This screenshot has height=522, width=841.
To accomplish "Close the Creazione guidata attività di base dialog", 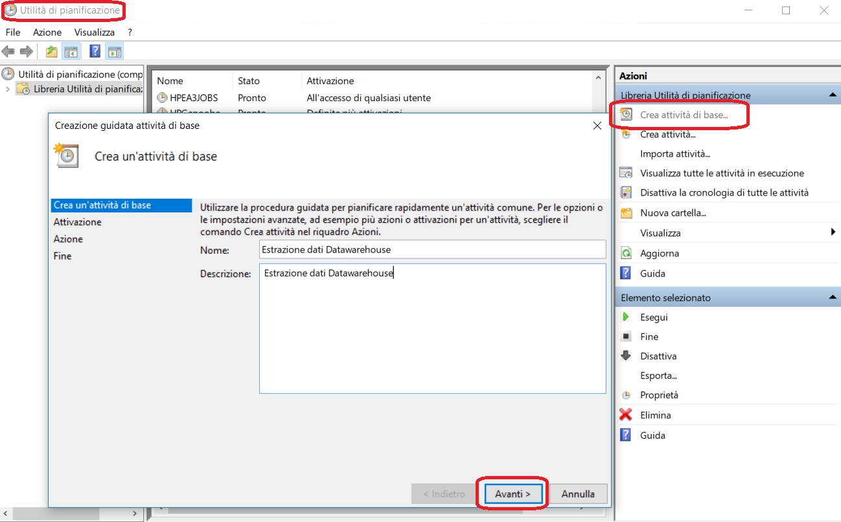I will (x=597, y=126).
